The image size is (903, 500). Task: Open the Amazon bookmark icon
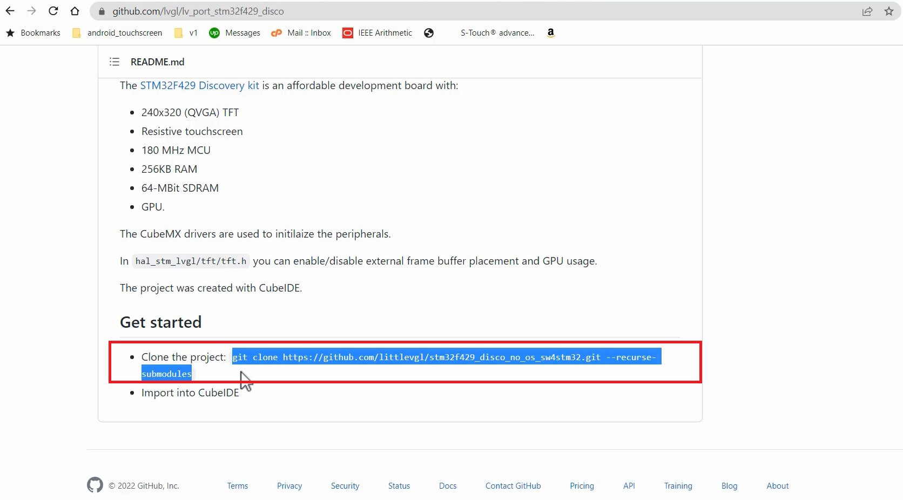(x=550, y=33)
